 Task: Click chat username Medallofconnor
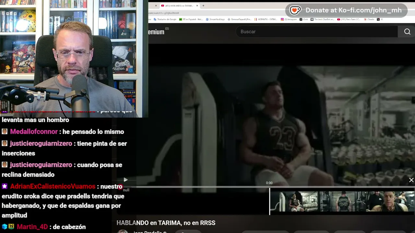(x=34, y=132)
